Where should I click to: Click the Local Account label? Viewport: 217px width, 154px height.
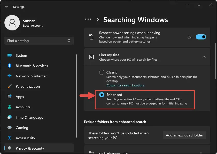tap(33, 26)
